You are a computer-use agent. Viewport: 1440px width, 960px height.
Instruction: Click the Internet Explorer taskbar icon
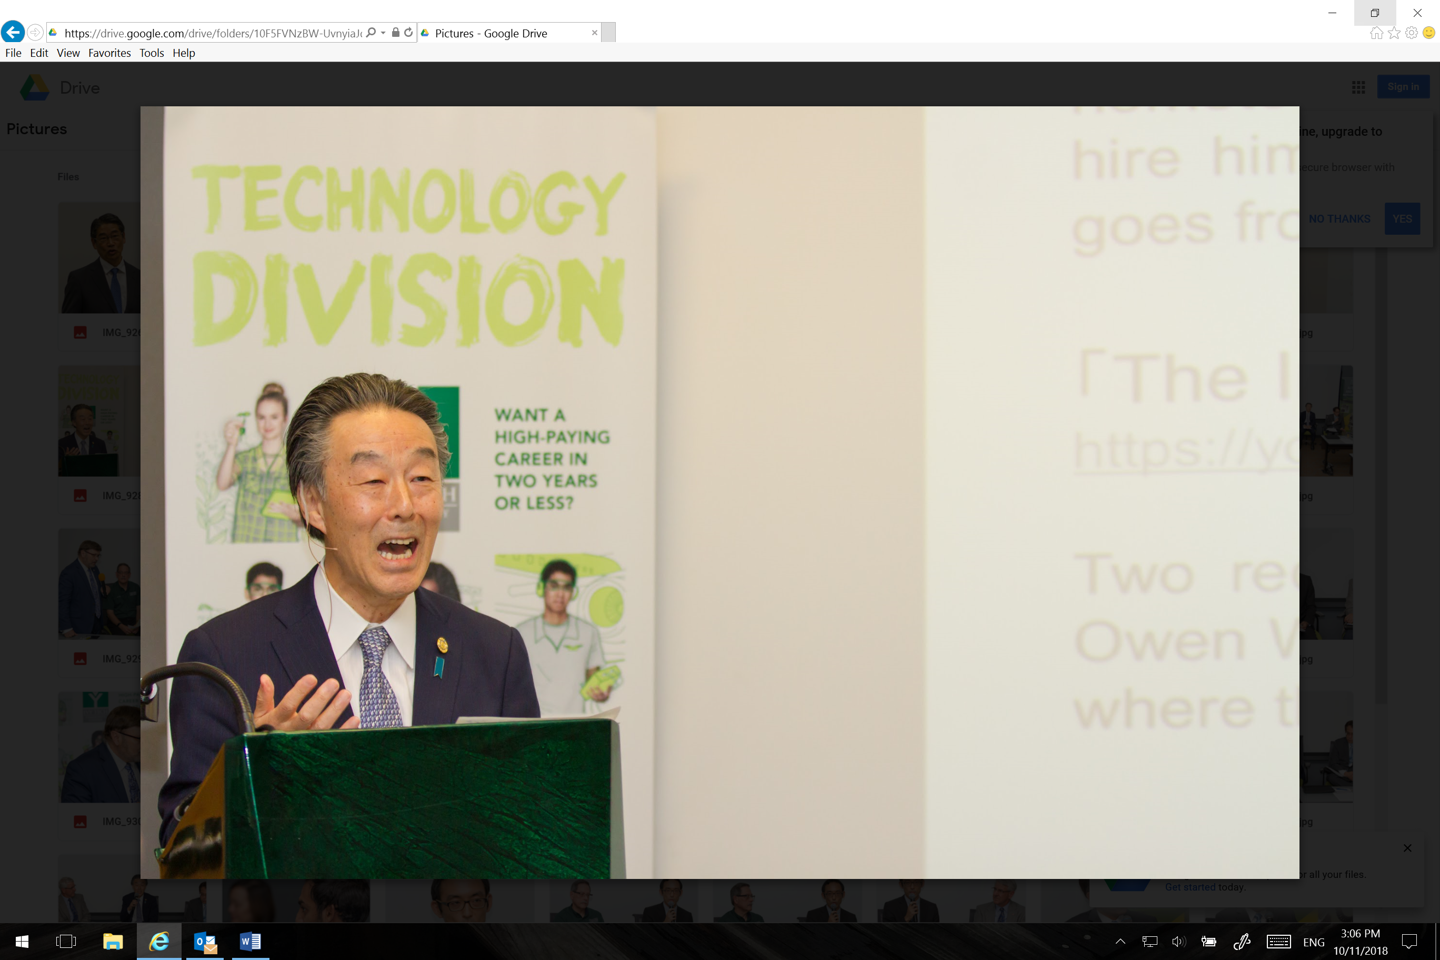[x=158, y=942]
